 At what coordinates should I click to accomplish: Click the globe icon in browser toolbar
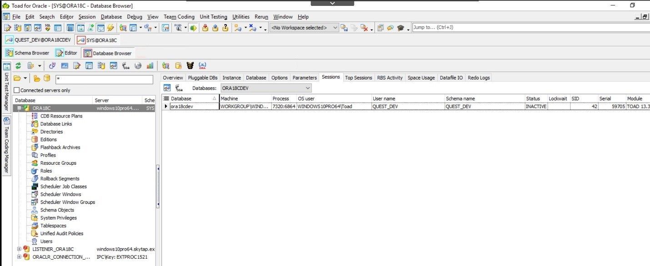pos(138,65)
